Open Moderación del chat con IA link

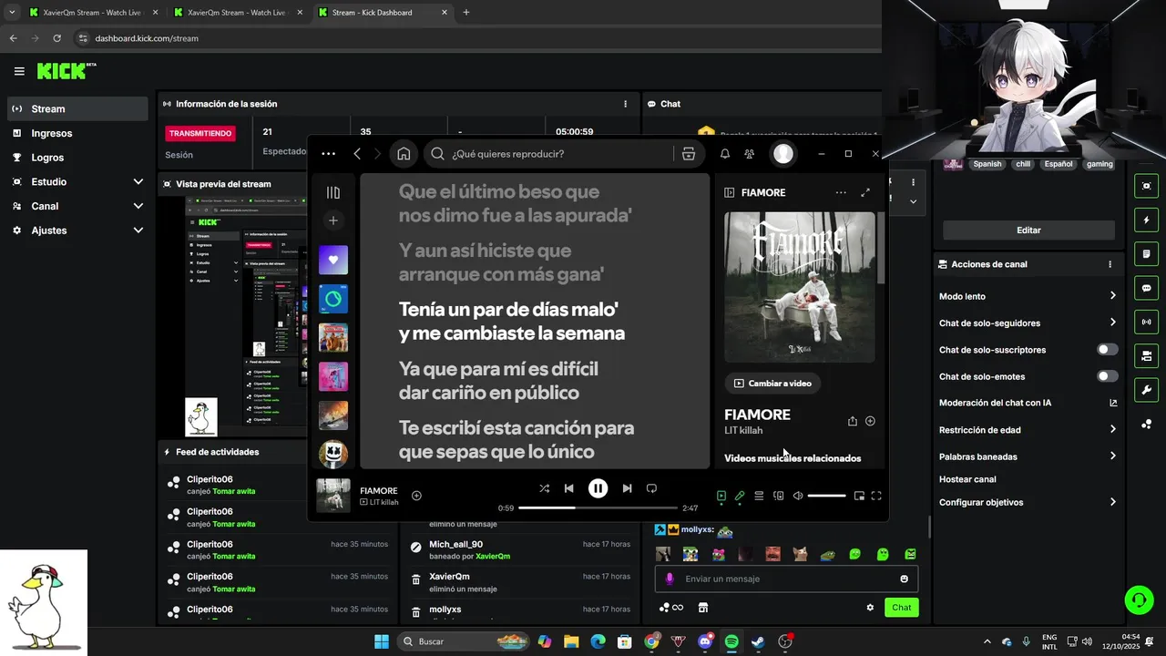click(x=1028, y=403)
